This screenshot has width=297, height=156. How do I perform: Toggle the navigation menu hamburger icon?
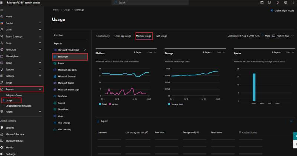click(2, 10)
